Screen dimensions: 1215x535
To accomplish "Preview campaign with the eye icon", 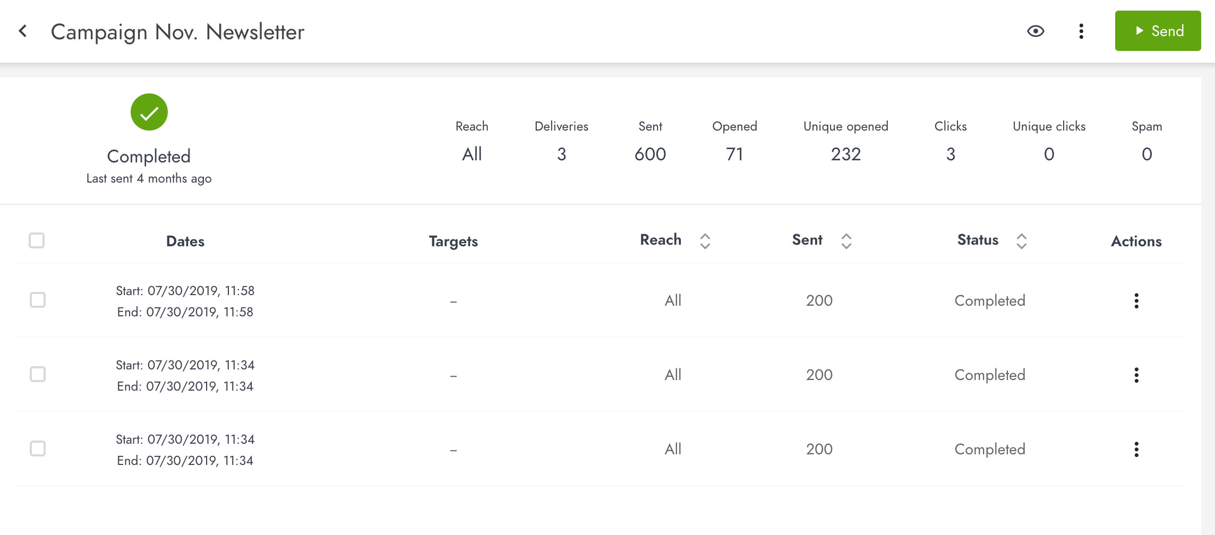I will point(1036,31).
